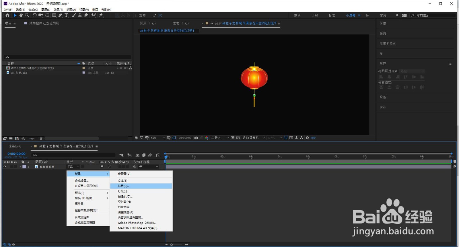Toggle pixel aspect ratio correction in viewer

(286, 138)
